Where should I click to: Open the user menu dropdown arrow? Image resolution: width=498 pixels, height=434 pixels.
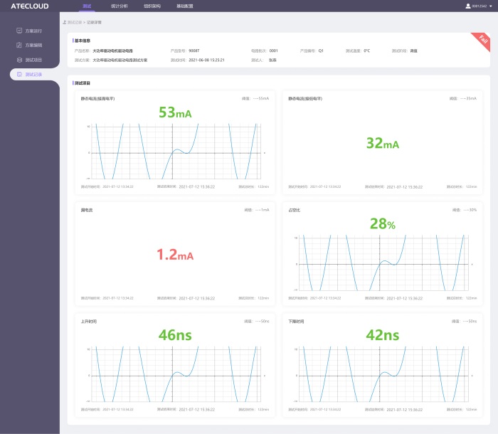(491, 6)
